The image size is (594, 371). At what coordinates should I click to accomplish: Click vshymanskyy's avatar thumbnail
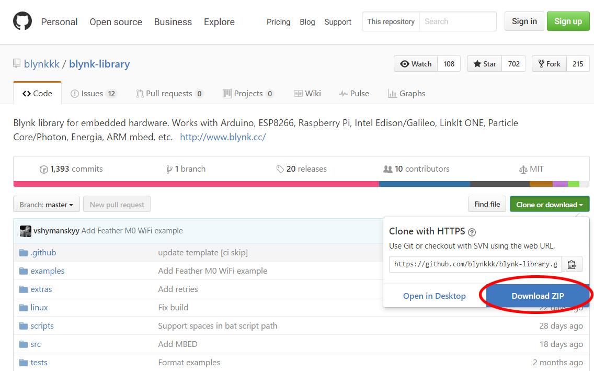[26, 231]
